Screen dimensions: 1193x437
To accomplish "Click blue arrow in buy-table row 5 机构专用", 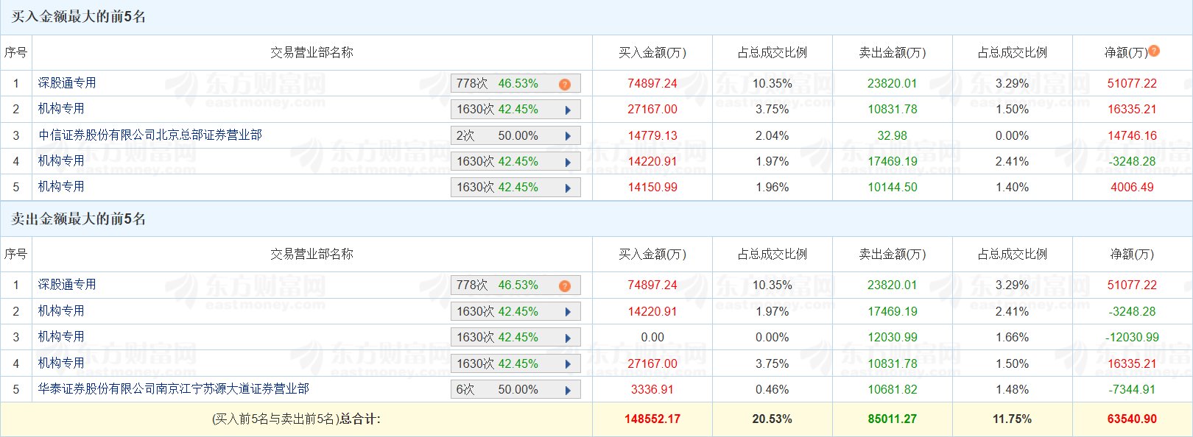I will 568,188.
